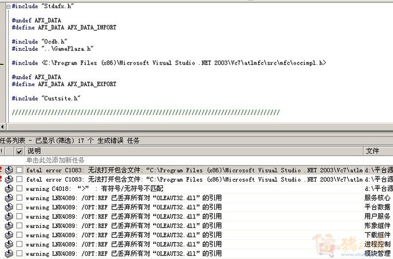393x259 pixels.
Task: Sort tasks by the checked-state column header
Action: point(19,151)
